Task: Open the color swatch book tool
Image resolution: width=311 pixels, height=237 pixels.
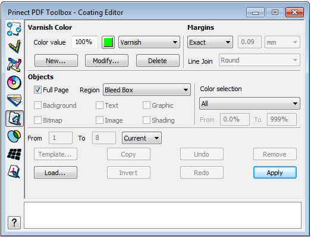Action: pyautogui.click(x=14, y=100)
